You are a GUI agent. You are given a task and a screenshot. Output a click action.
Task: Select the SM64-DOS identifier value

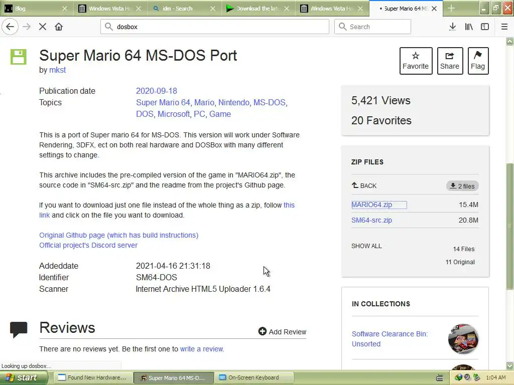pyautogui.click(x=157, y=277)
